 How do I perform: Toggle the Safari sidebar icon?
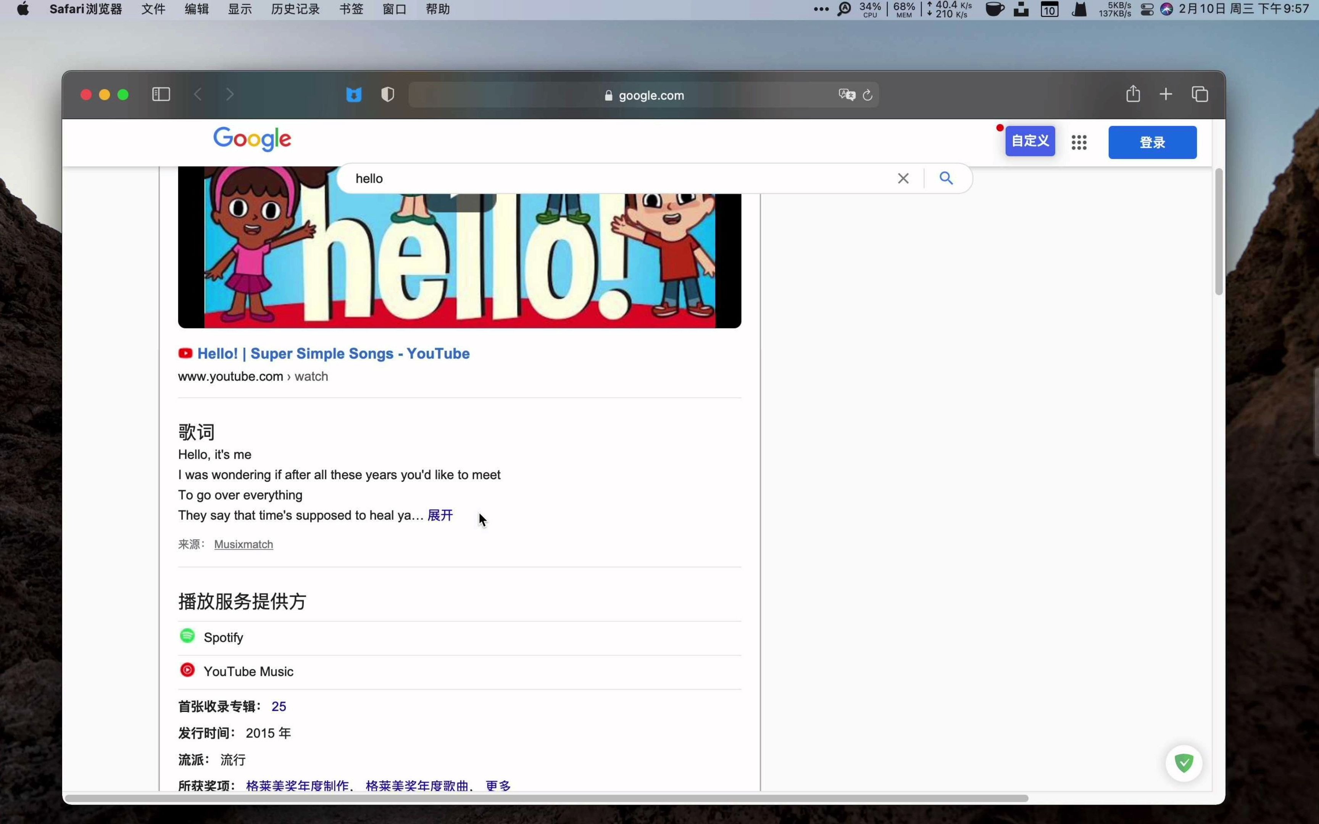[161, 94]
